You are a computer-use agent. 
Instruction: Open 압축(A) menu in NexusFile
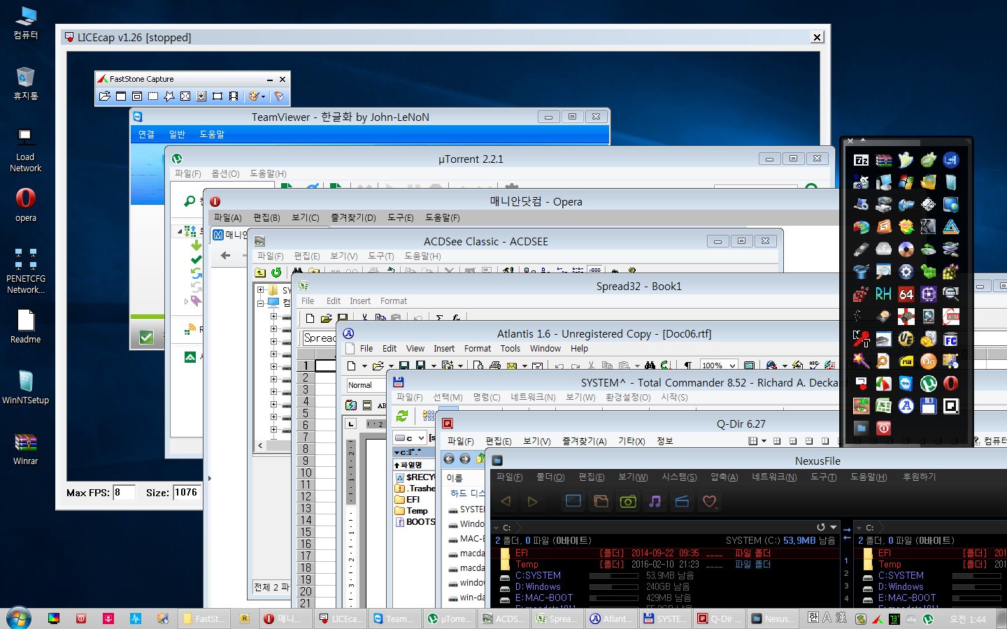724,477
